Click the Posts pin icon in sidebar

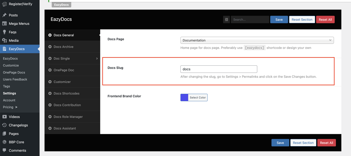click(4, 15)
